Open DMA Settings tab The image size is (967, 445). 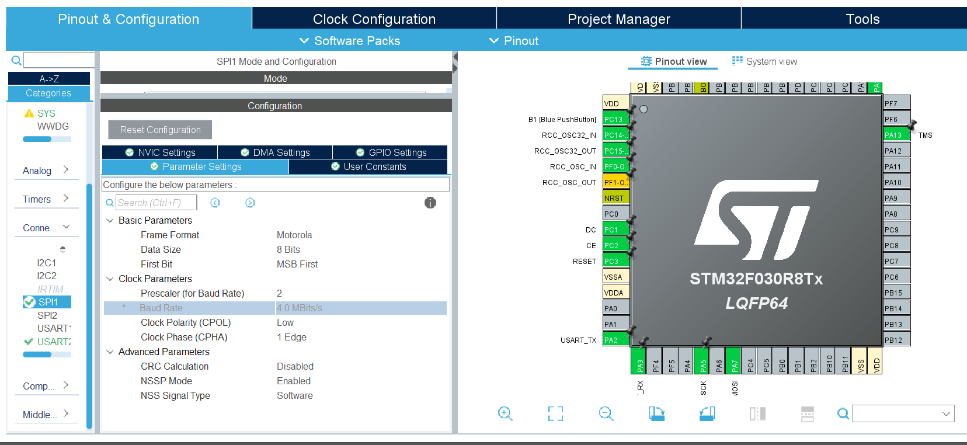click(275, 152)
